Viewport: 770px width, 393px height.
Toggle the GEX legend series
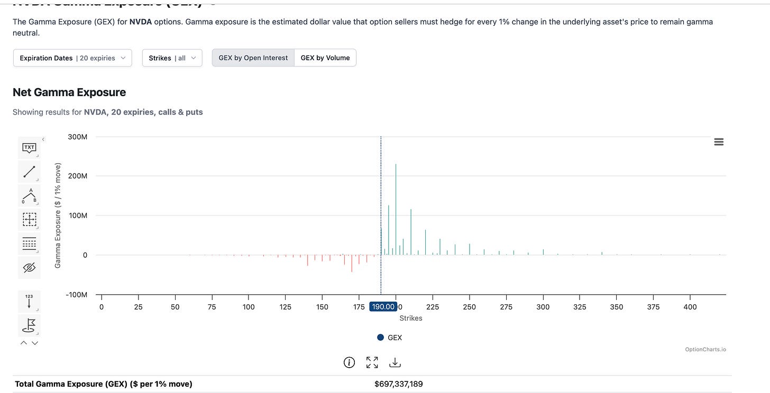pyautogui.click(x=390, y=338)
